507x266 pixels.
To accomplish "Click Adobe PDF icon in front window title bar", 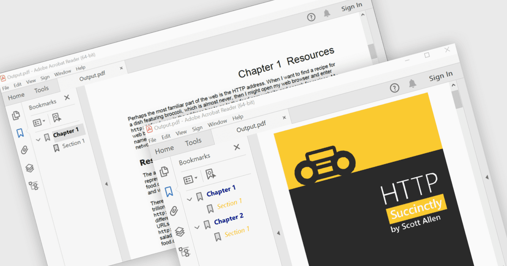I will 149,128.
